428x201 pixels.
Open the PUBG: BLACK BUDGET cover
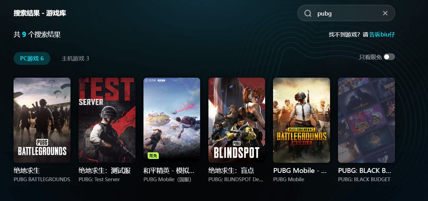coord(367,120)
